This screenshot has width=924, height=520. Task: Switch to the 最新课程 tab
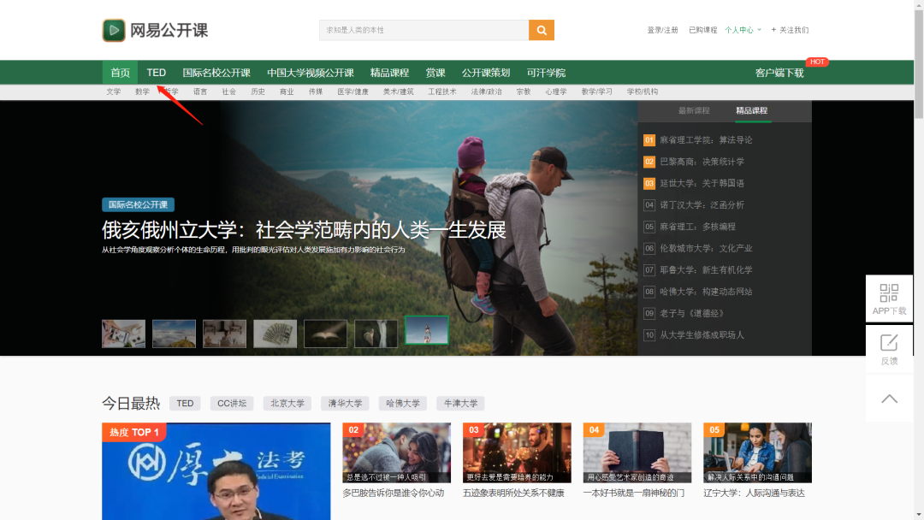point(694,110)
